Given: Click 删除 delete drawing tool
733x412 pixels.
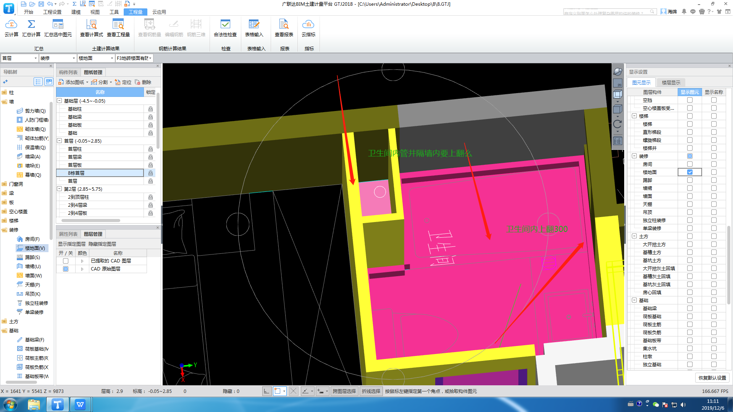Looking at the screenshot, I should 143,82.
